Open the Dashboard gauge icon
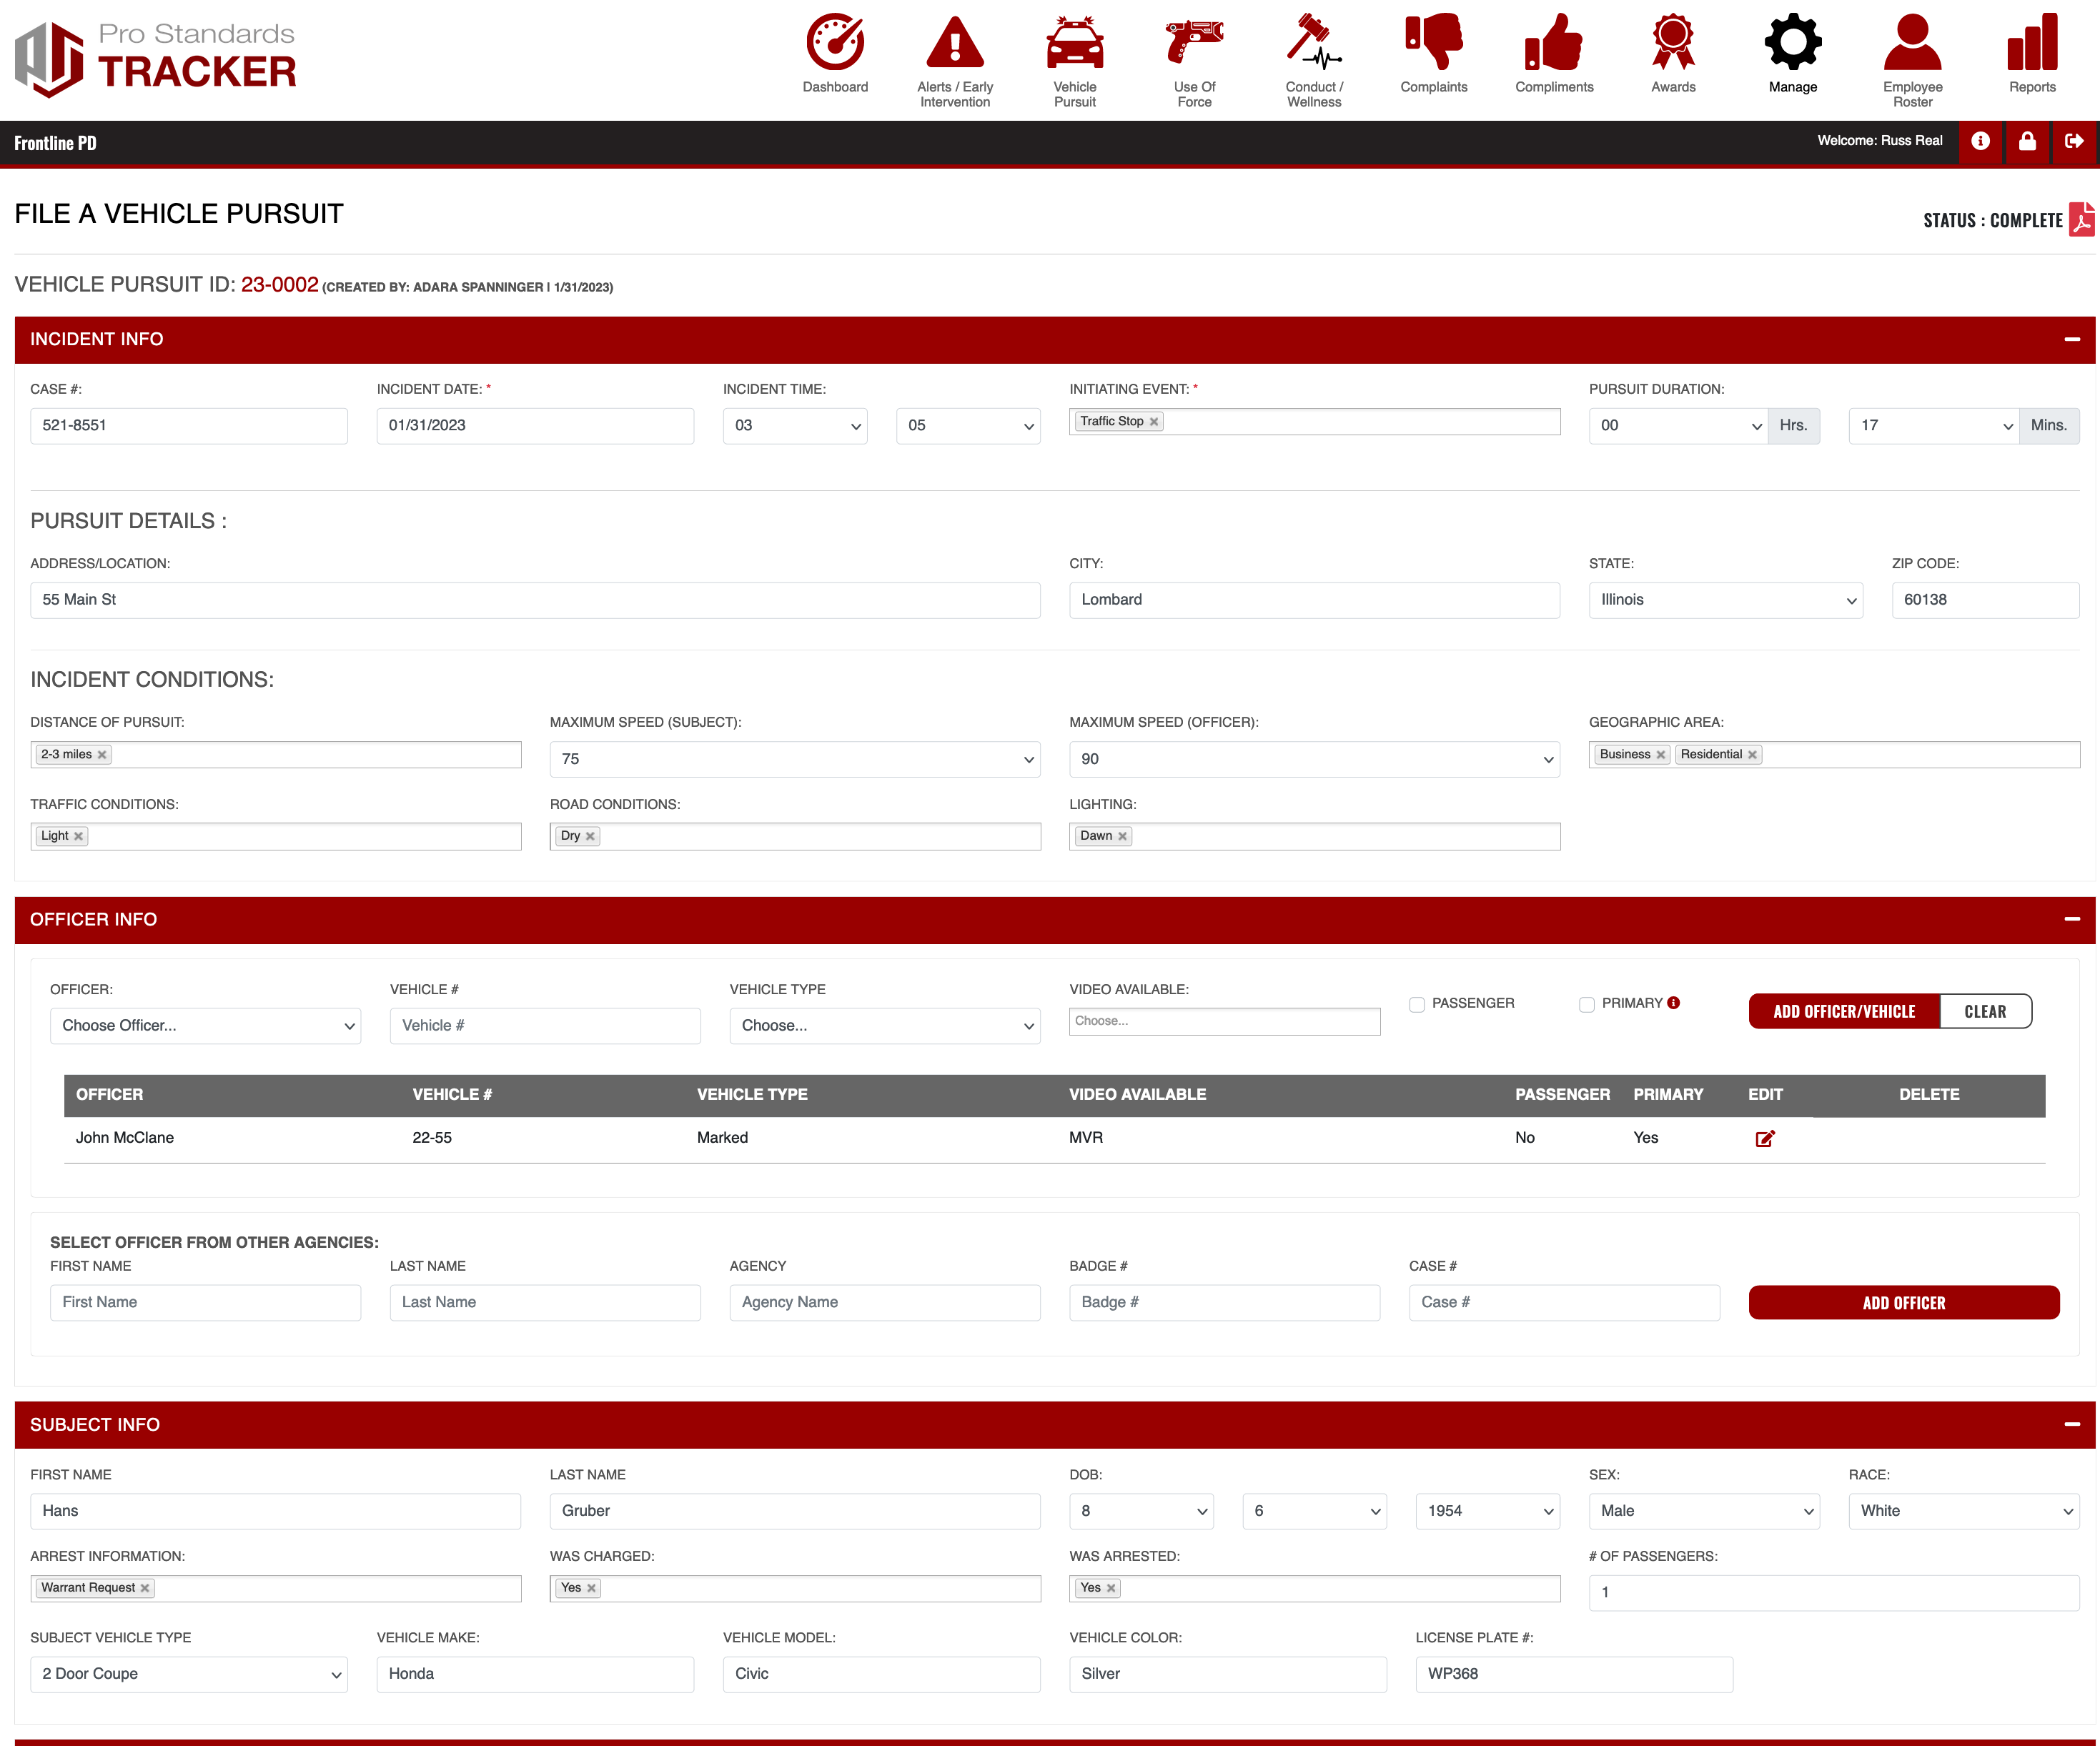 [x=835, y=42]
